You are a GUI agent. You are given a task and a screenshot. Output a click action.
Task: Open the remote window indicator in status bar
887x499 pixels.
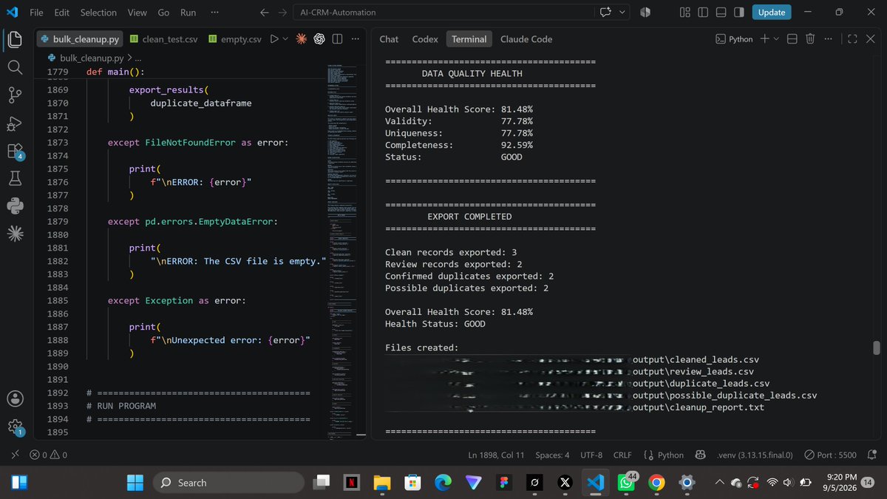click(16, 455)
